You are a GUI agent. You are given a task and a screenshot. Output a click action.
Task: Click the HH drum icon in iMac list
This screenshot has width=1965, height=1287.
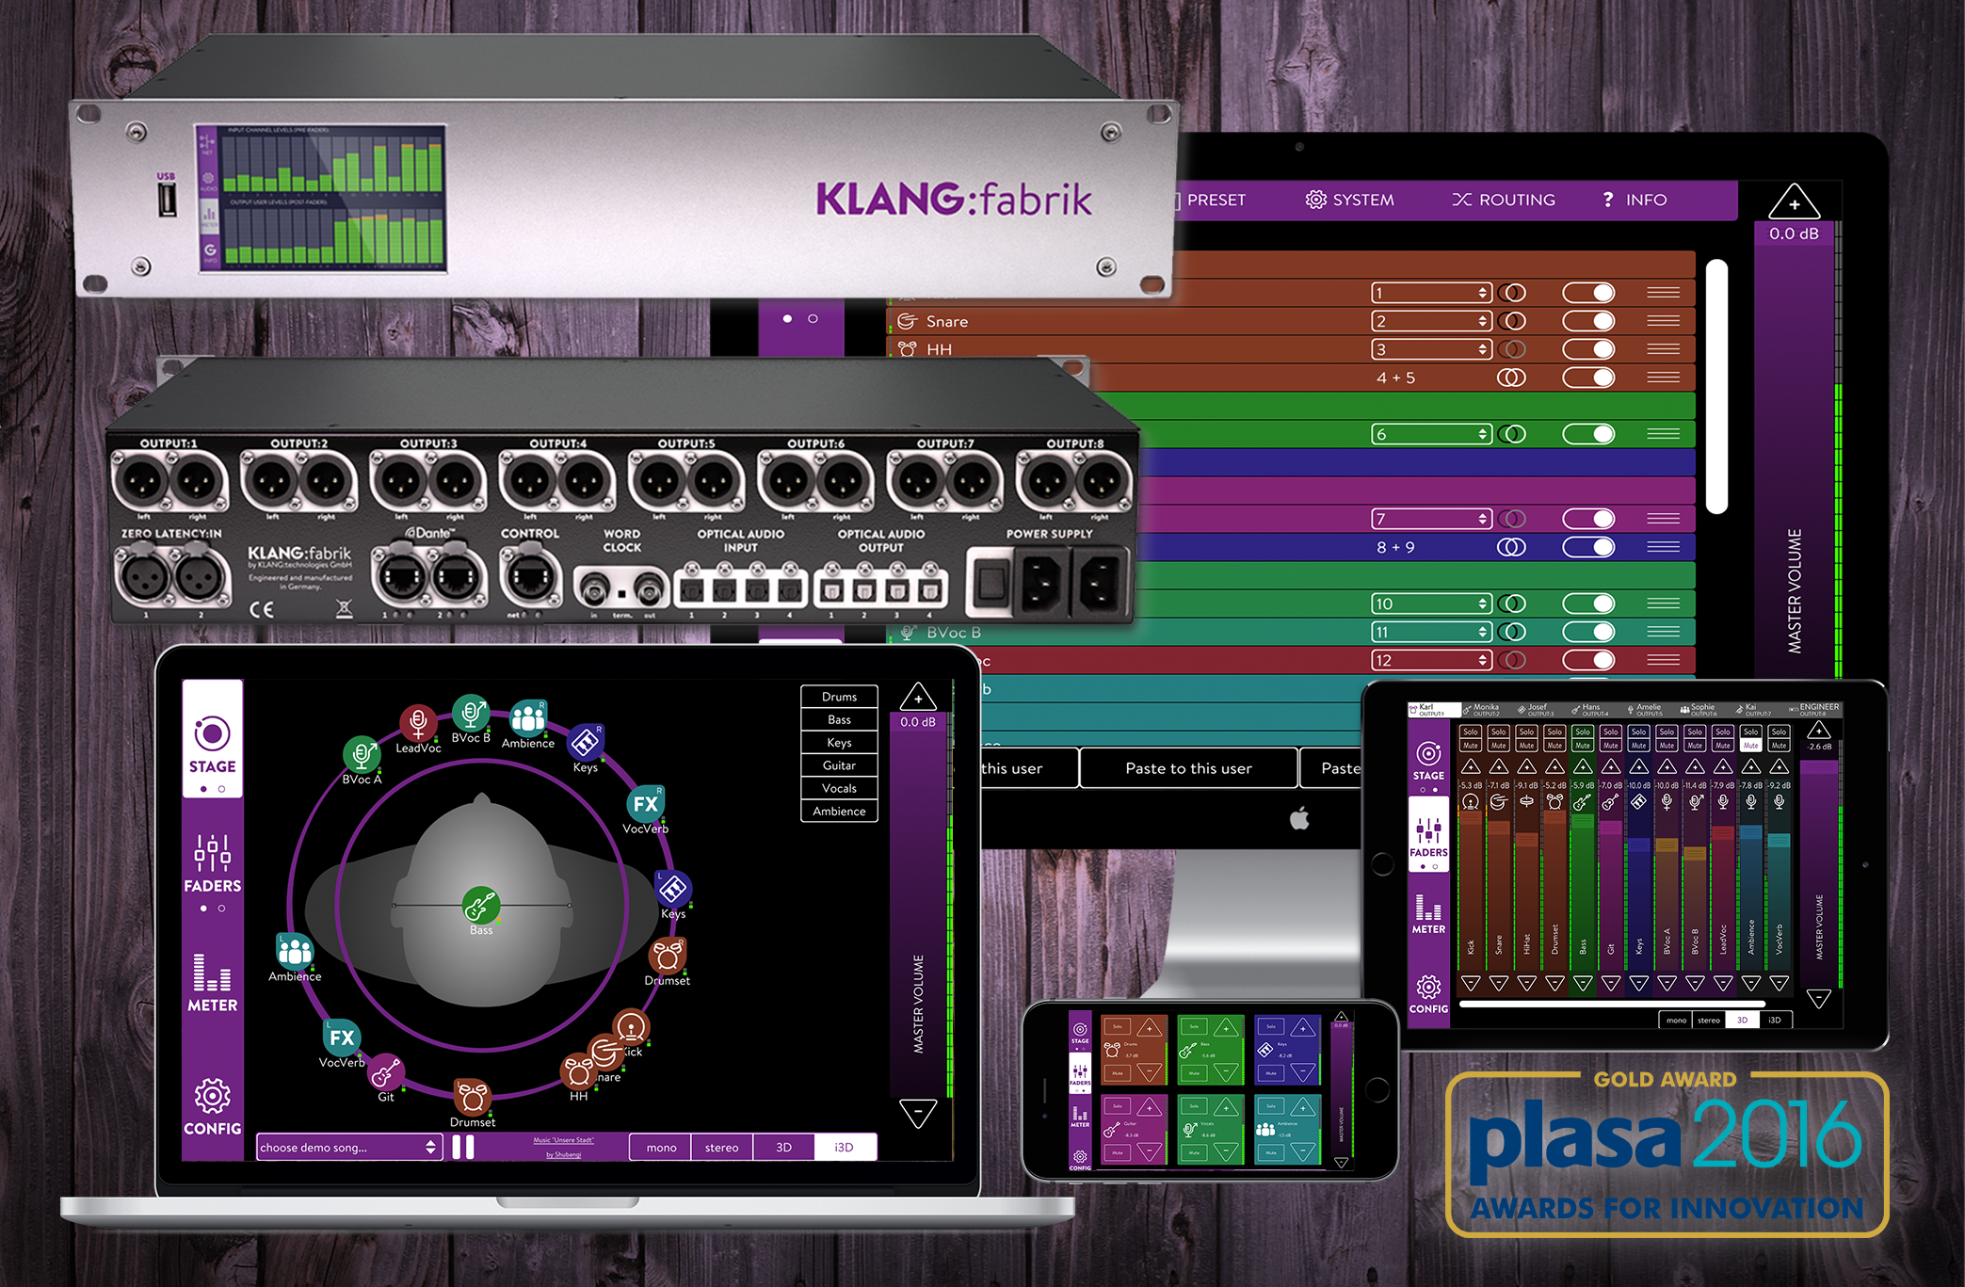[x=907, y=349]
